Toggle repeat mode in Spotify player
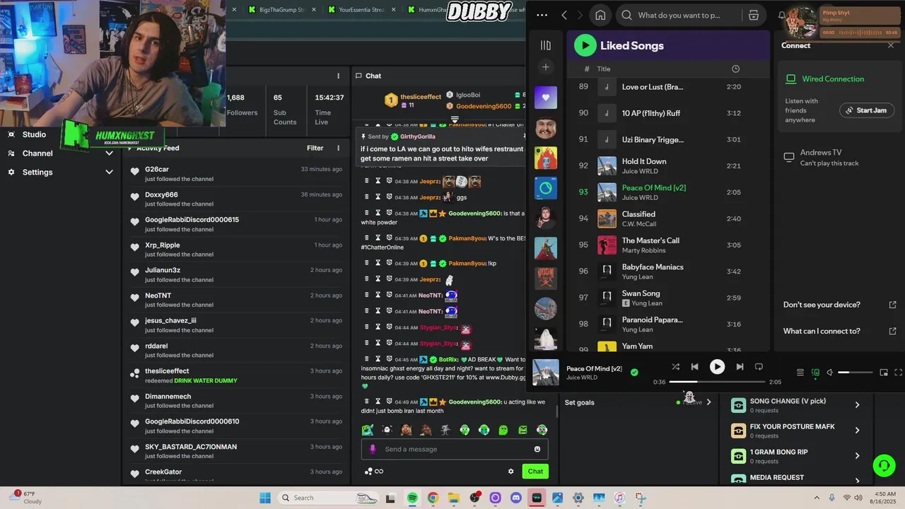Viewport: 905px width, 509px height. click(759, 367)
